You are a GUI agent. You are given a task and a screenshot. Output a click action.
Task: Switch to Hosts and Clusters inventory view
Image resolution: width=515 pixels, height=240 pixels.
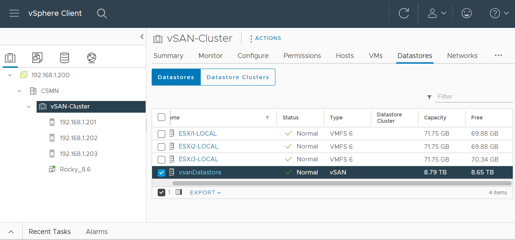click(x=10, y=58)
